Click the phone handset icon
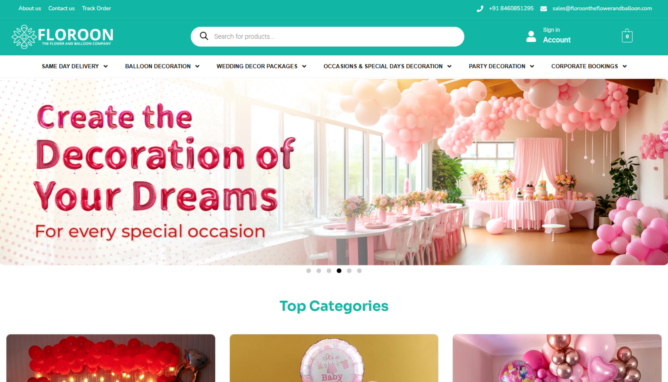The width and height of the screenshot is (668, 382). pyautogui.click(x=480, y=8)
